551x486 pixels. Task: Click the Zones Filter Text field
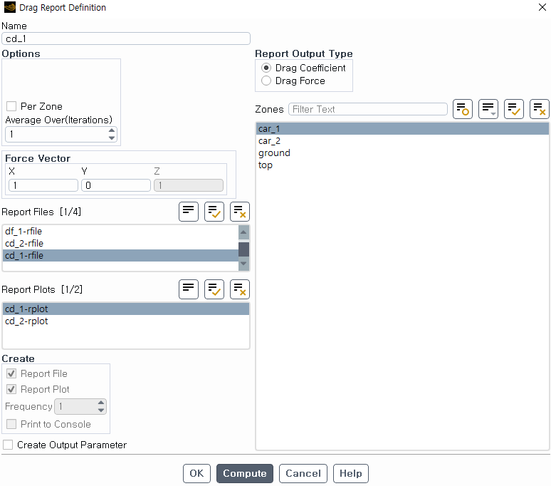click(x=367, y=109)
